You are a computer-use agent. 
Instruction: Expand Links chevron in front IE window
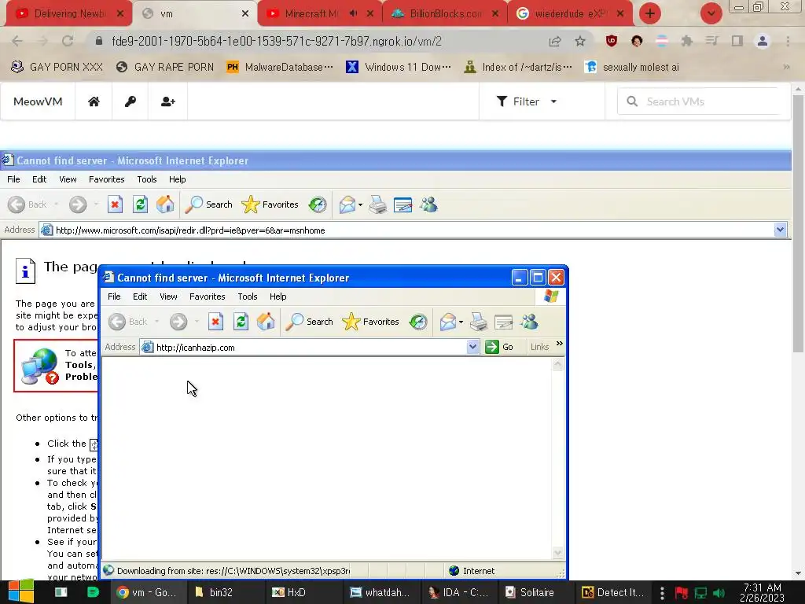coord(560,344)
